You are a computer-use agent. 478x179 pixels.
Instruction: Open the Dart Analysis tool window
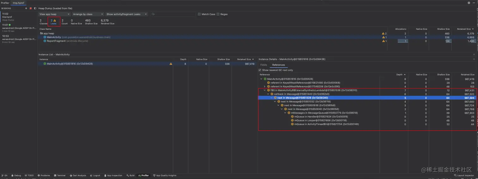click(78, 176)
